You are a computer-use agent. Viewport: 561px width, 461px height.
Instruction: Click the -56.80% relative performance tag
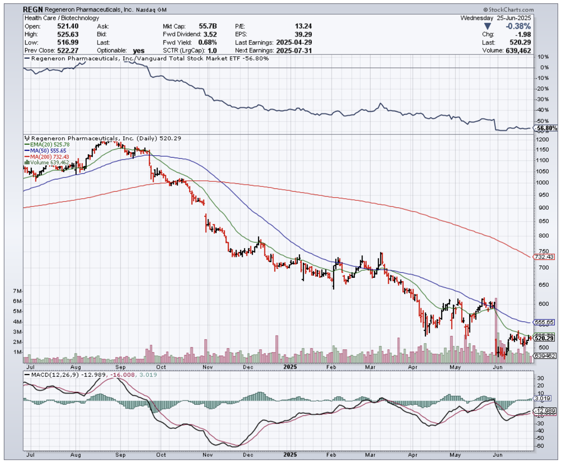[544, 128]
